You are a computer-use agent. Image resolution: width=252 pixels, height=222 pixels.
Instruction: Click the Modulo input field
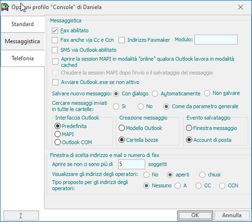click(216, 40)
